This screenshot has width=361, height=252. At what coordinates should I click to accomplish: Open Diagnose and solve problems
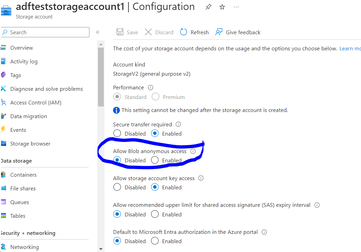(x=46, y=89)
